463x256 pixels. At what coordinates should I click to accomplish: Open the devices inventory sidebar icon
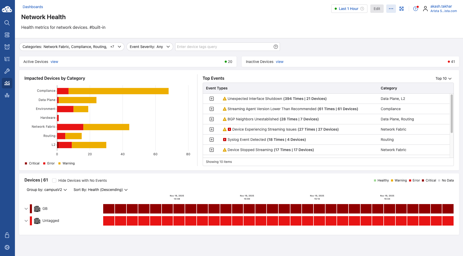(7, 35)
